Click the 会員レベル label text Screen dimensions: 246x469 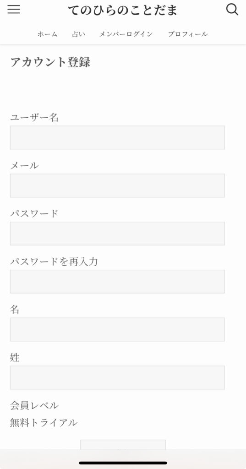click(34, 406)
